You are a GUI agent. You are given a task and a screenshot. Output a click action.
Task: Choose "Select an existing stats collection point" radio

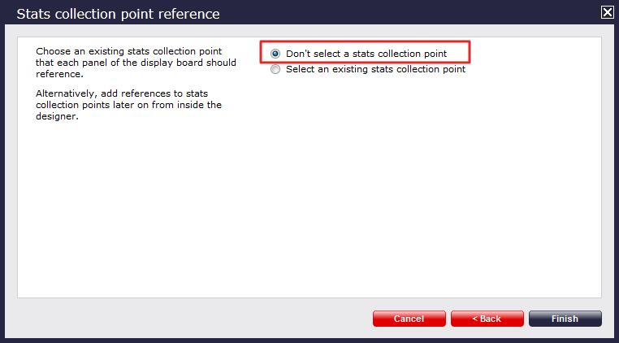(275, 69)
